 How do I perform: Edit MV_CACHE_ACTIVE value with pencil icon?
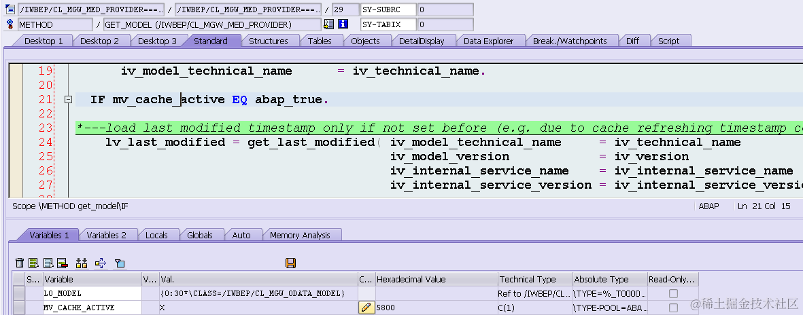[x=366, y=308]
